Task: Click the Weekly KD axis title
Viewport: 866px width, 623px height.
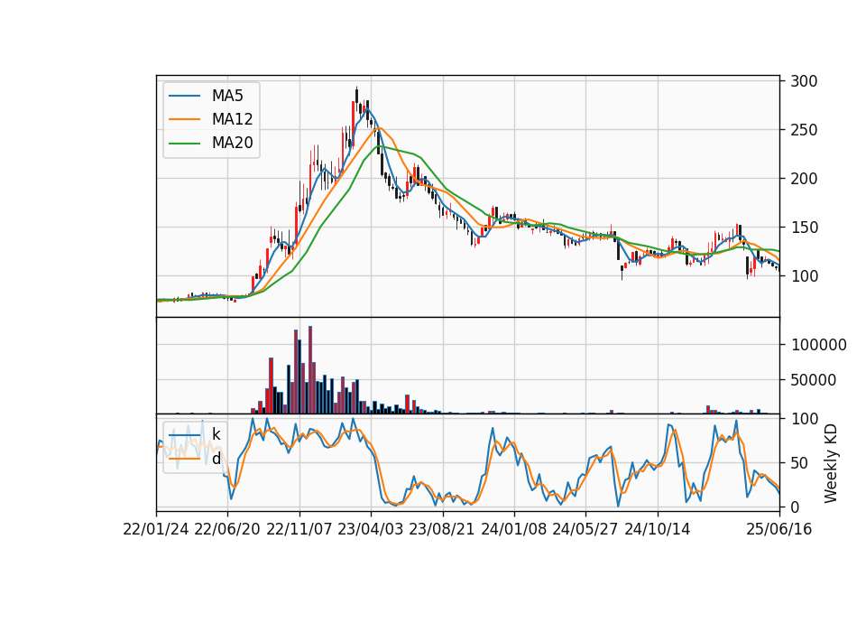Action: 830,463
